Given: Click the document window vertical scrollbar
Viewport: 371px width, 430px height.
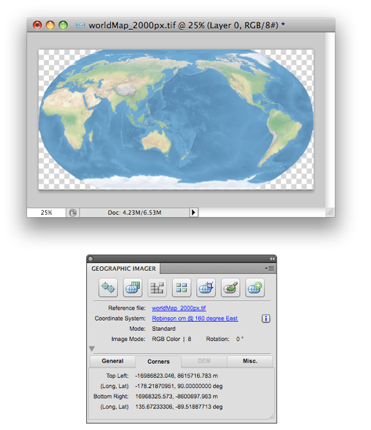Looking at the screenshot, I should pos(330,120).
